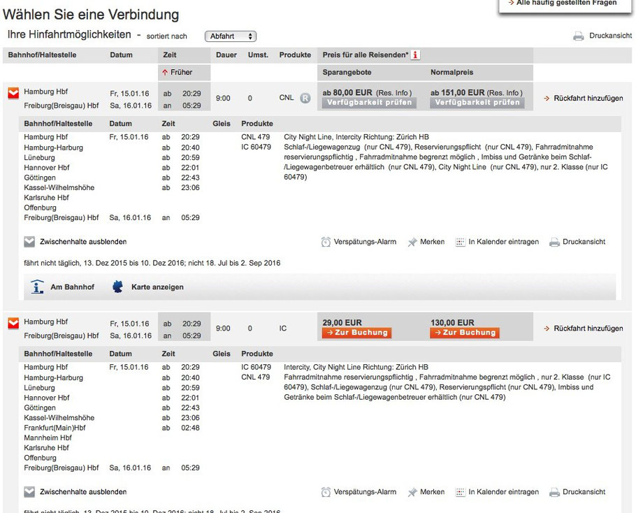
Task: Click Lüneburg stop in the first connection
Action: [x=39, y=158]
